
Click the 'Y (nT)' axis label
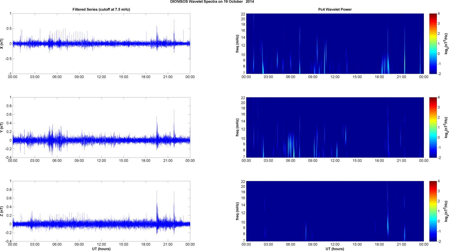pyautogui.click(x=2, y=127)
